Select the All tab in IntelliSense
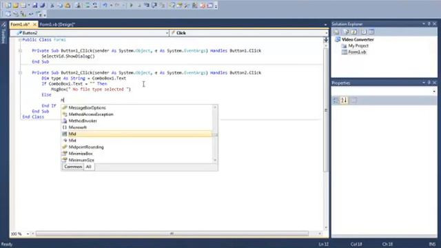 pyautogui.click(x=89, y=167)
